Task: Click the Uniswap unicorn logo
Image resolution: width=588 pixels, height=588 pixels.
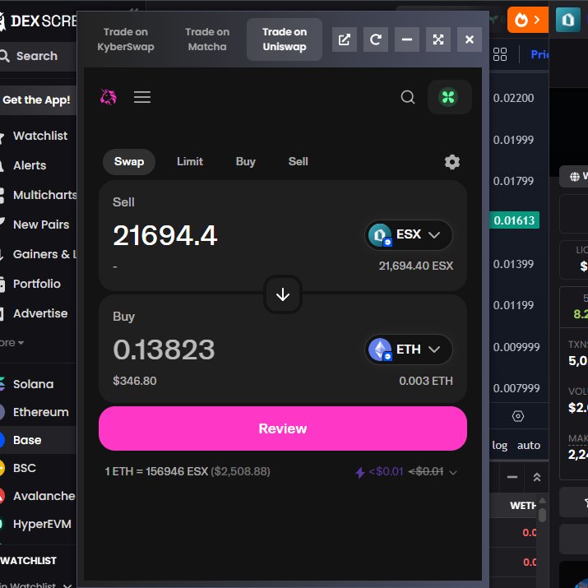Action: pos(109,97)
